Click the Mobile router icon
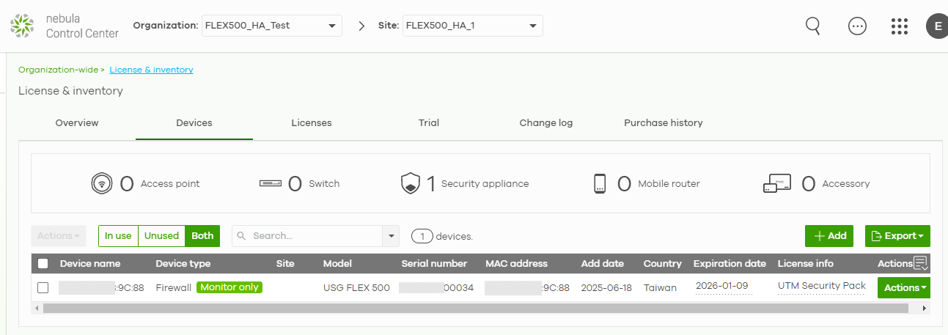Image resolution: width=948 pixels, height=335 pixels. pyautogui.click(x=600, y=183)
